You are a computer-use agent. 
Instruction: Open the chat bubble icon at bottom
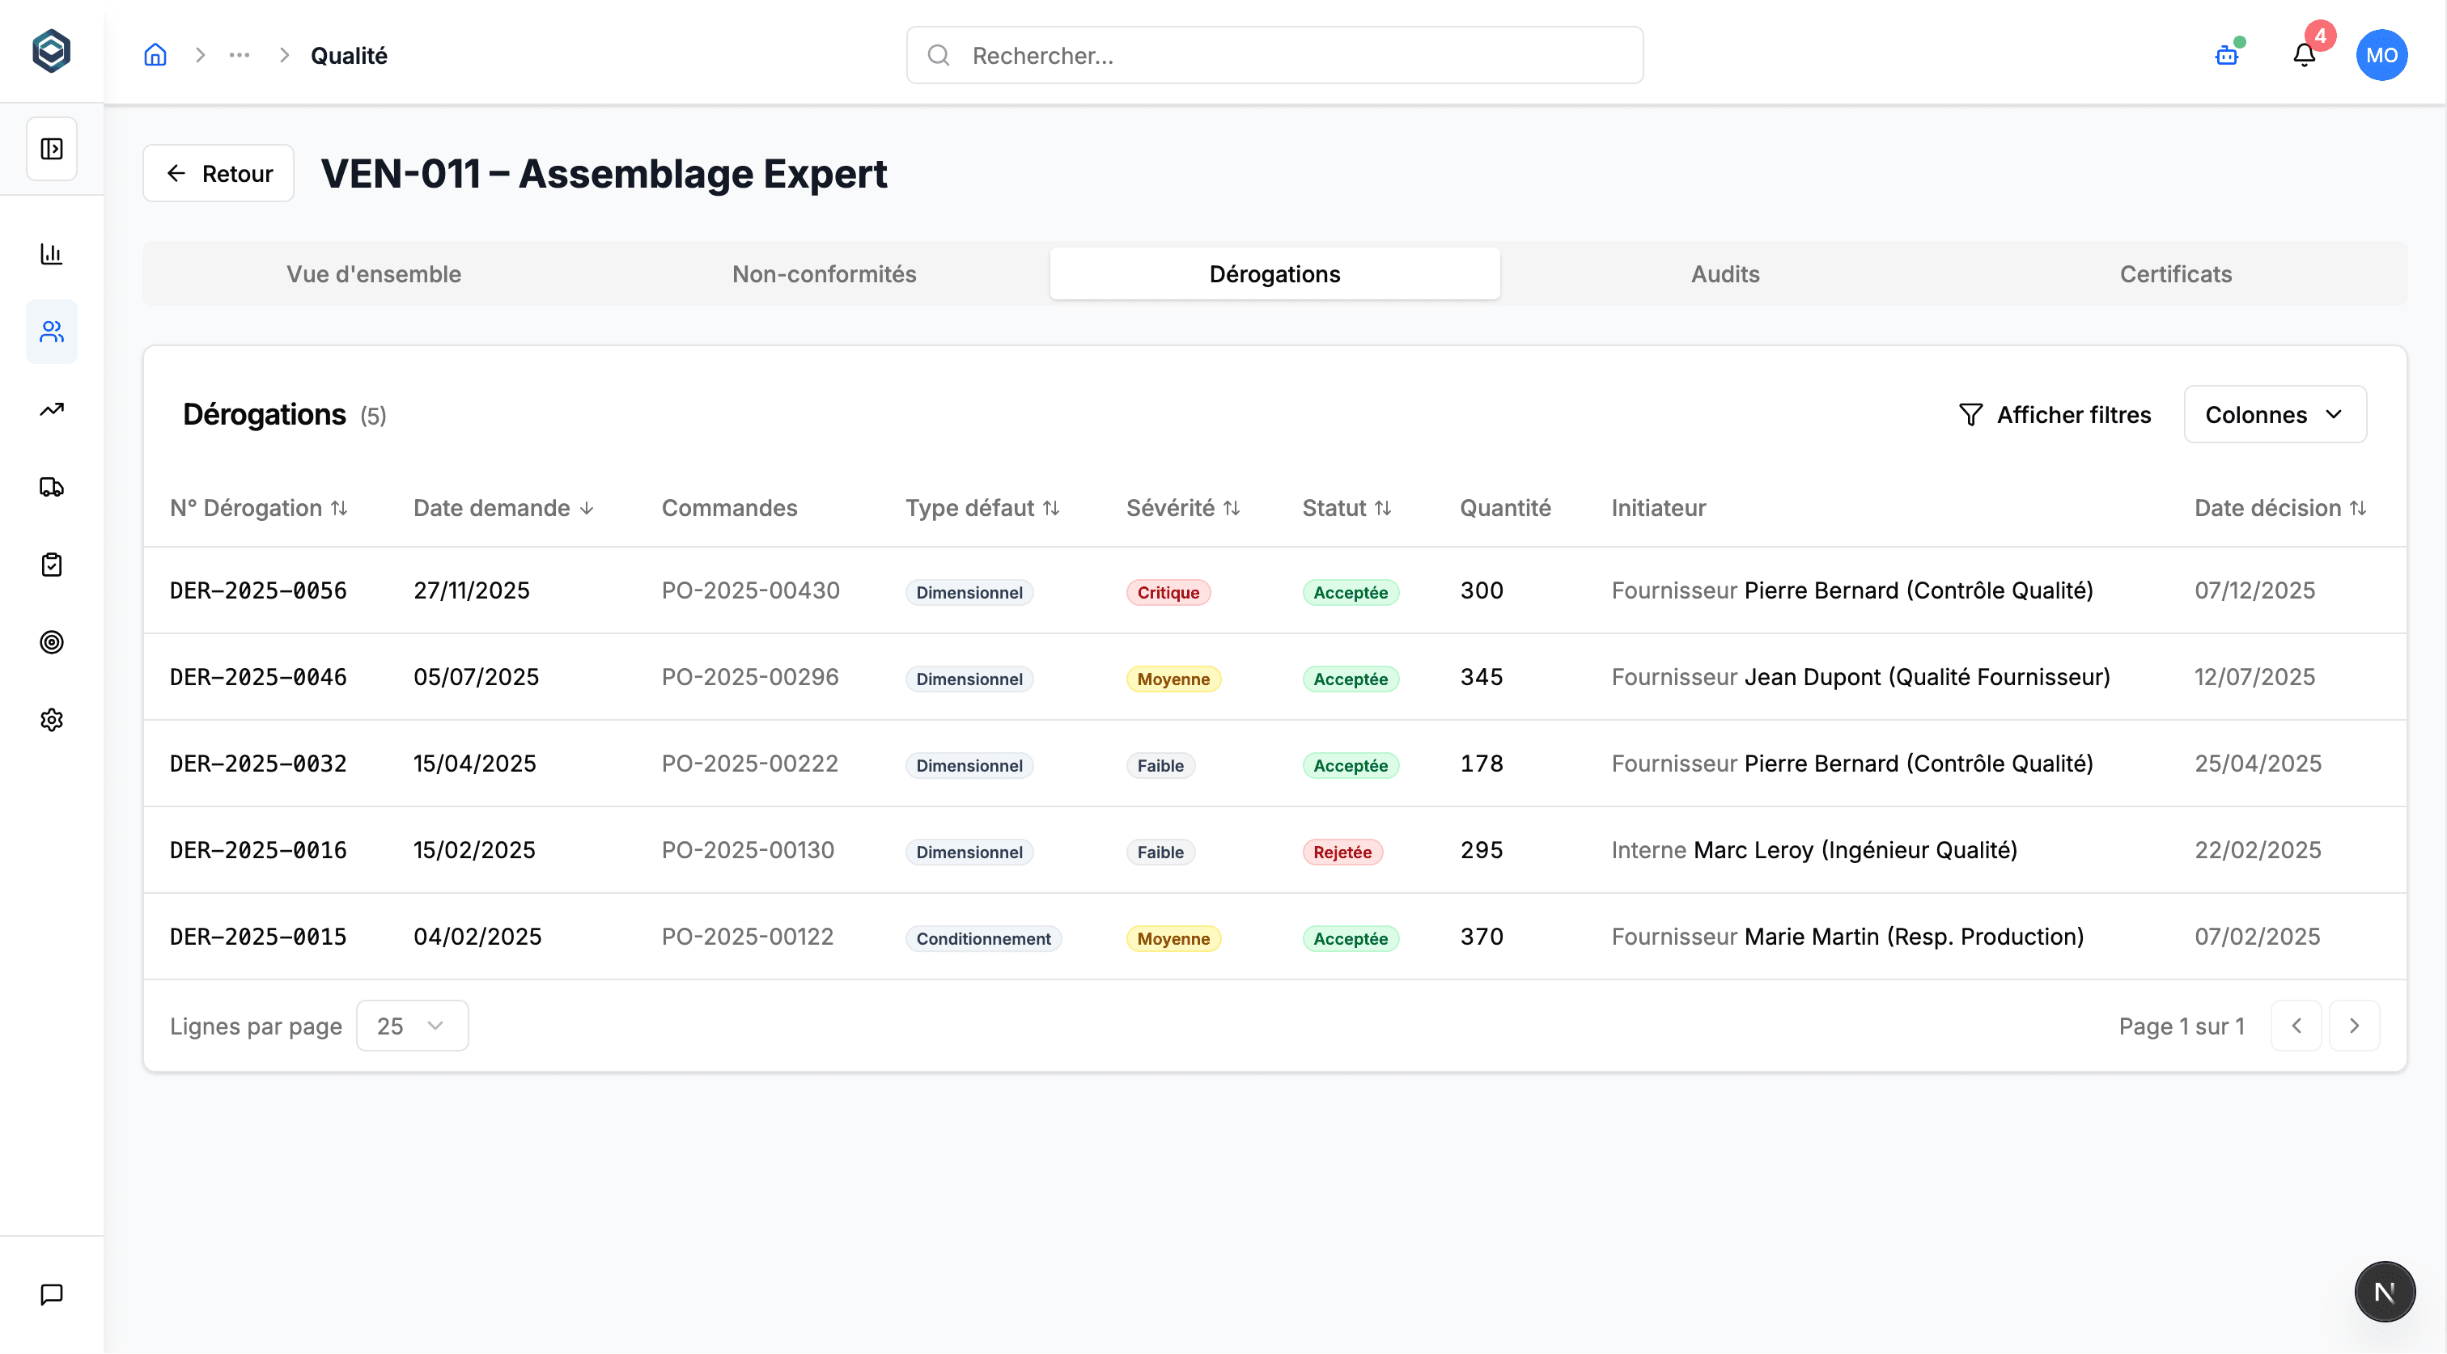[51, 1294]
